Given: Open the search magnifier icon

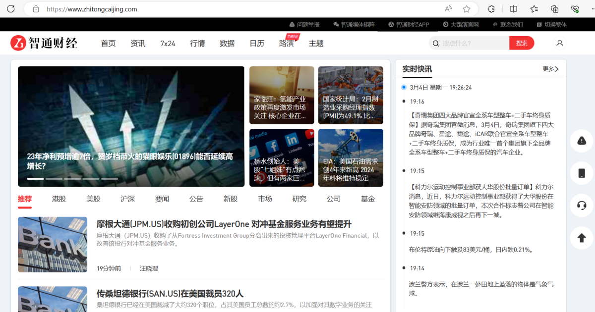Looking at the screenshot, I should pyautogui.click(x=435, y=43).
